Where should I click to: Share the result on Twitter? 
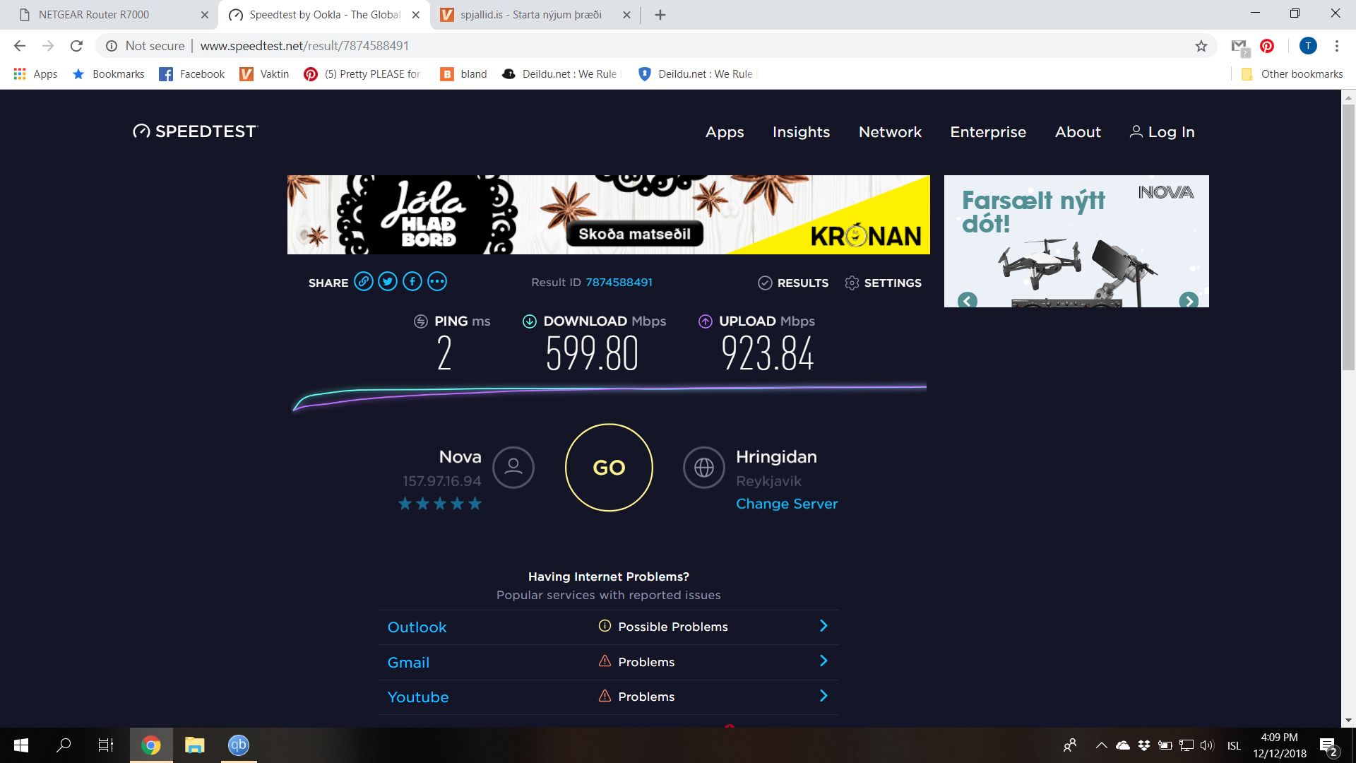pos(388,282)
